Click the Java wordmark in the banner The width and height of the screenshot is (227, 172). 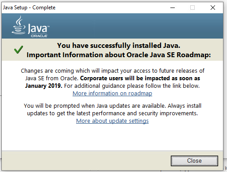38,28
